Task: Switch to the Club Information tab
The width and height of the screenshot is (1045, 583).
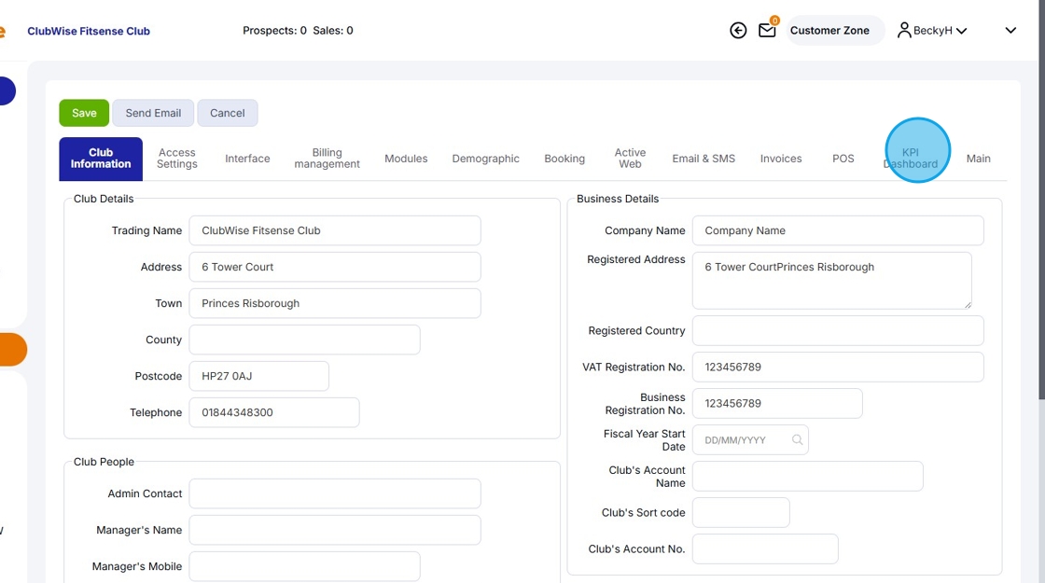Action: [x=101, y=159]
